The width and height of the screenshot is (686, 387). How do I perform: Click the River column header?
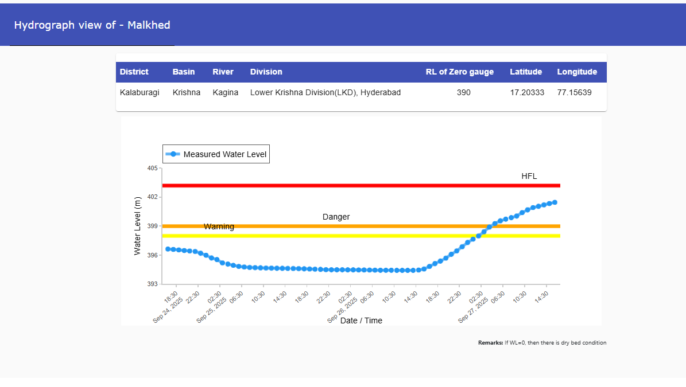[x=223, y=72]
